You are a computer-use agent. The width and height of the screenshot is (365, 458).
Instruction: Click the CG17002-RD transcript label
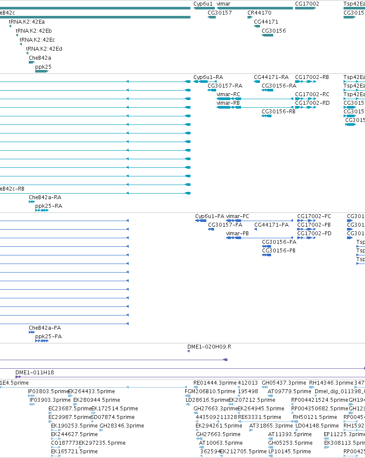tap(312, 103)
